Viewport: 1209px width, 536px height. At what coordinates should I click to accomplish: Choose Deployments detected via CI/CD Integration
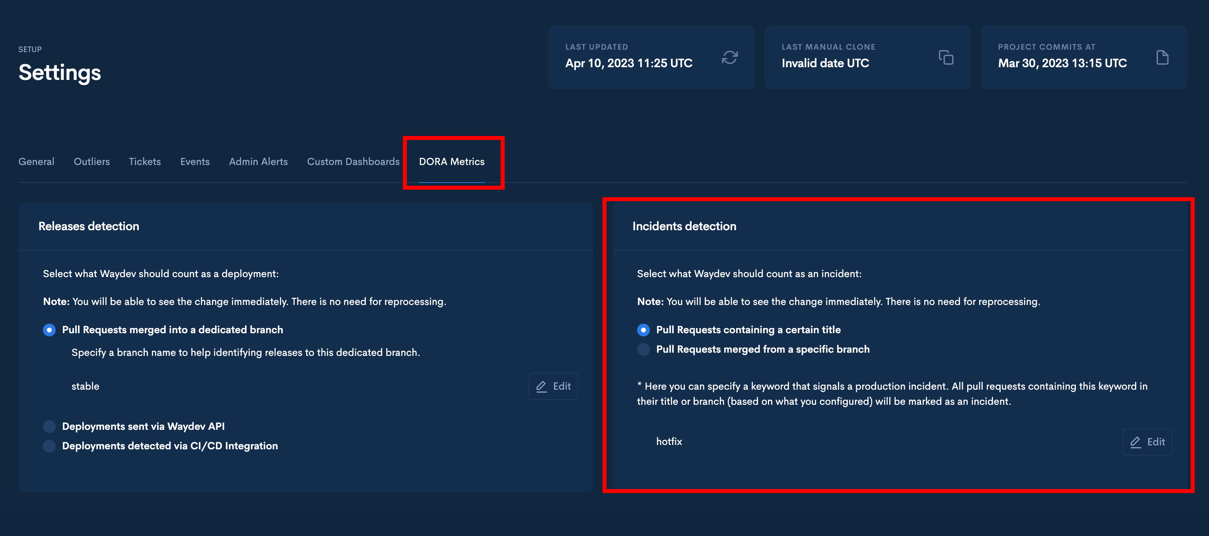(49, 446)
